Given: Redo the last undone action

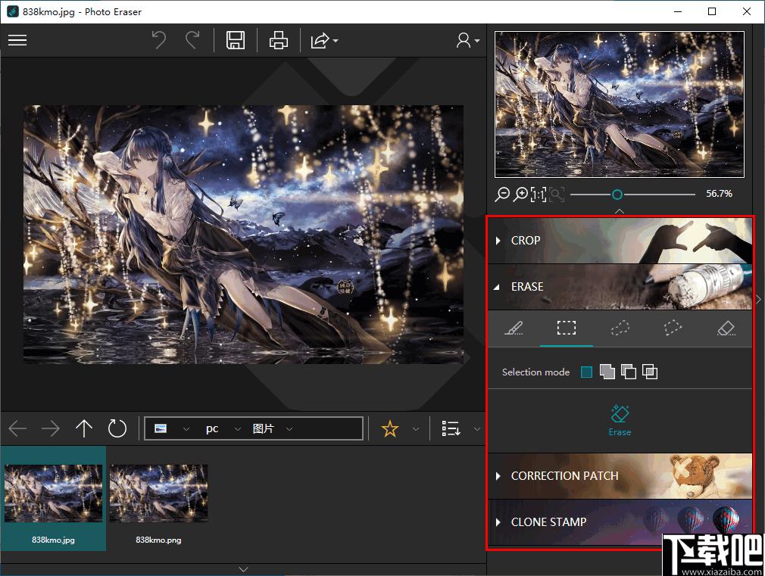Looking at the screenshot, I should 192,40.
